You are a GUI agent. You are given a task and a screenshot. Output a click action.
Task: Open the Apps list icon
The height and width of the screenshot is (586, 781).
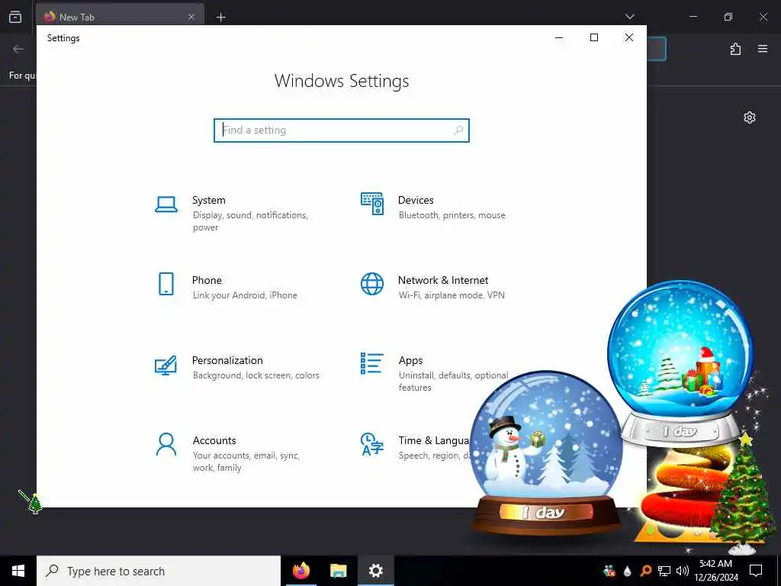click(372, 363)
